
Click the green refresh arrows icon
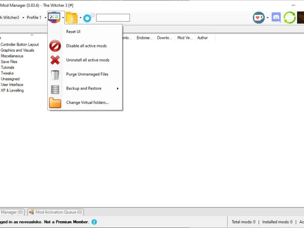click(x=290, y=17)
